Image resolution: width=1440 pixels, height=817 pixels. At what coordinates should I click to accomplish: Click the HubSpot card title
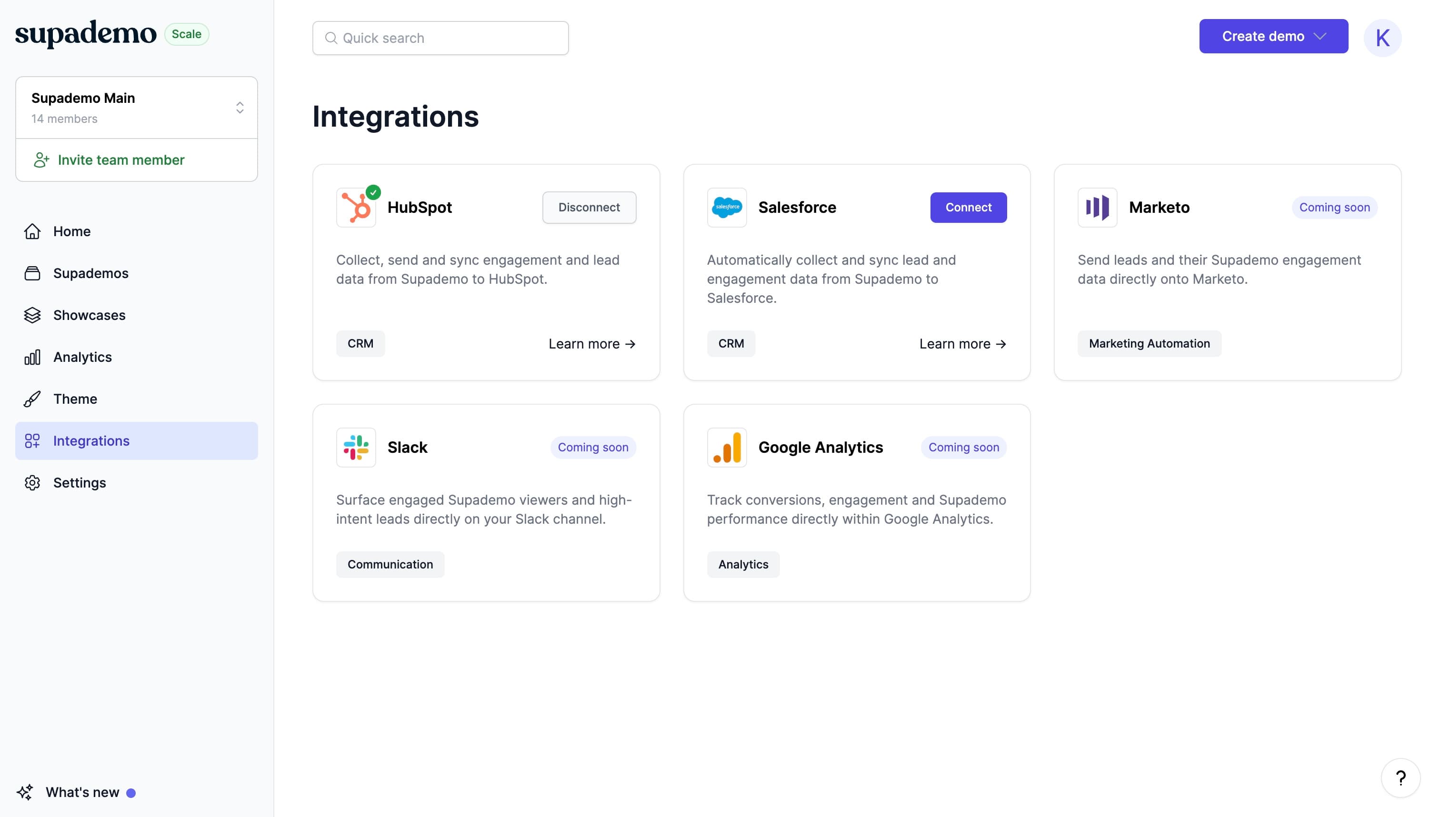point(419,208)
